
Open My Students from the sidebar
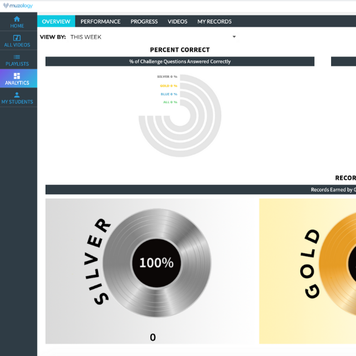point(17,98)
